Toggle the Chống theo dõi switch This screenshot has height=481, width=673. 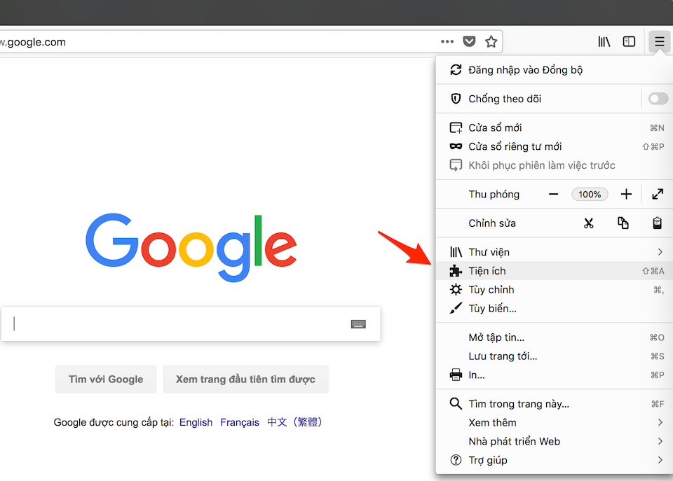pyautogui.click(x=658, y=99)
